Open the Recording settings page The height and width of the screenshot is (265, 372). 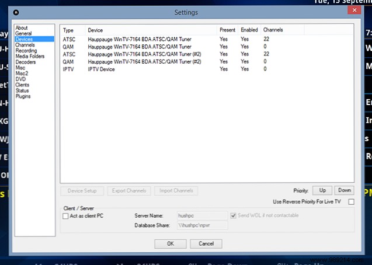pos(26,51)
